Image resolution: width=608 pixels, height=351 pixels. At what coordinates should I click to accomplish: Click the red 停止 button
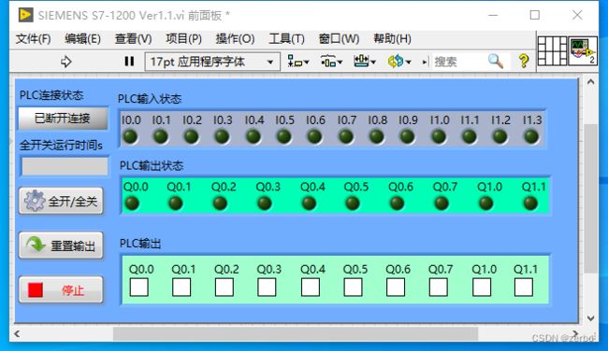(x=61, y=289)
